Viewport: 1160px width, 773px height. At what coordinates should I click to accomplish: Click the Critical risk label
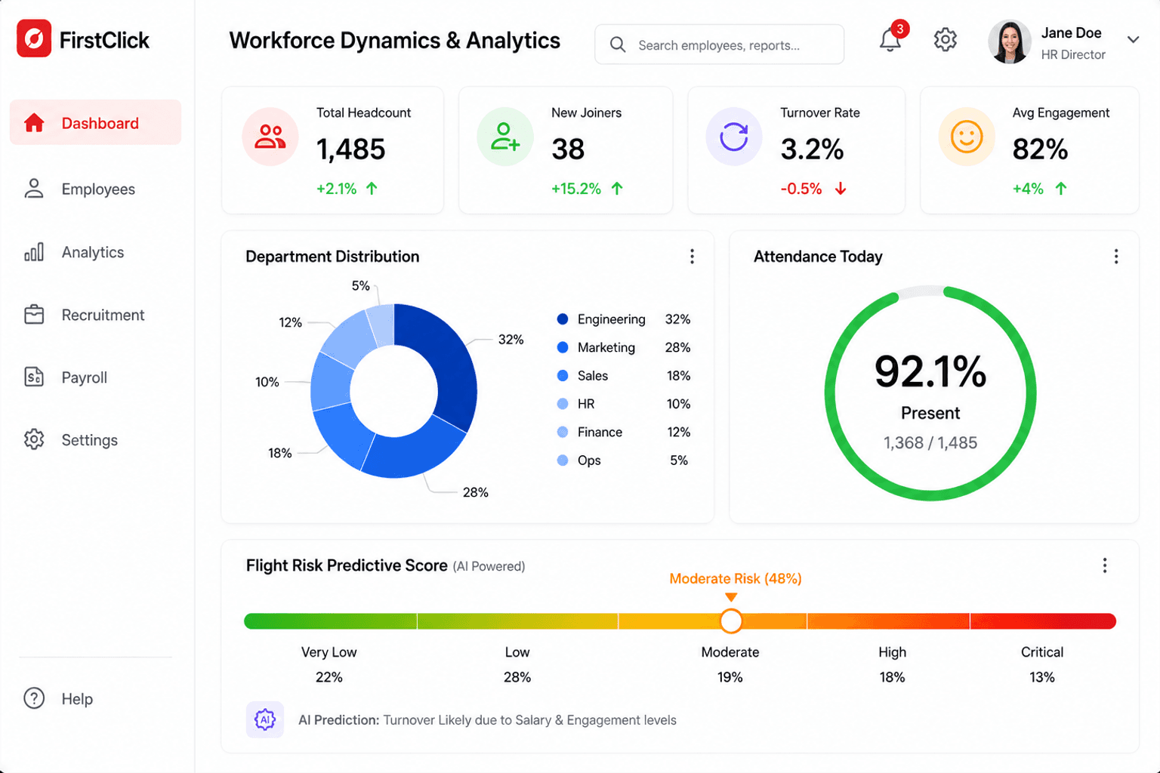(1042, 652)
